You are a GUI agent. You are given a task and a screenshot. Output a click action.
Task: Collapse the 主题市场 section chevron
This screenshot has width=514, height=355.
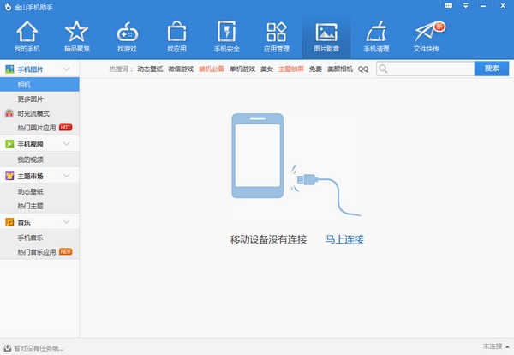[67, 176]
